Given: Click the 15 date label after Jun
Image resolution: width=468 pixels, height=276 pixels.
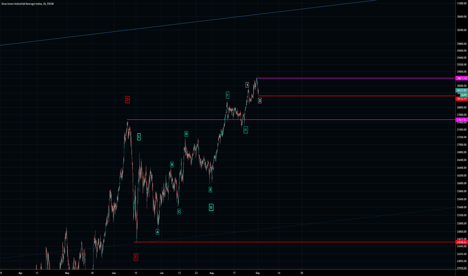Looking at the screenshot, I should [x=136, y=273].
